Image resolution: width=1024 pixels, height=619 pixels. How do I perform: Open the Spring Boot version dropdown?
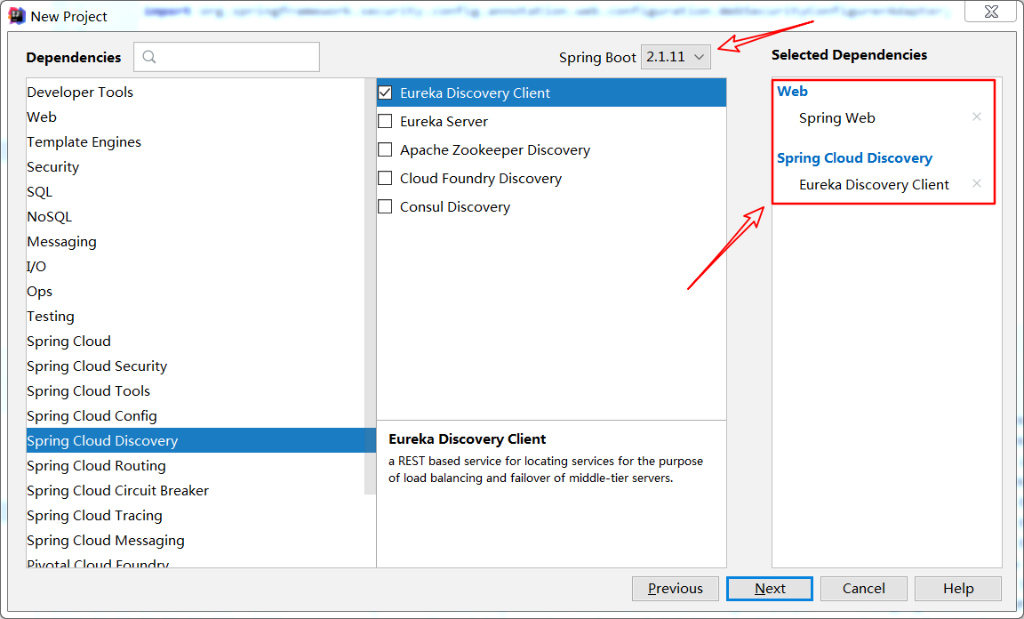tap(676, 57)
